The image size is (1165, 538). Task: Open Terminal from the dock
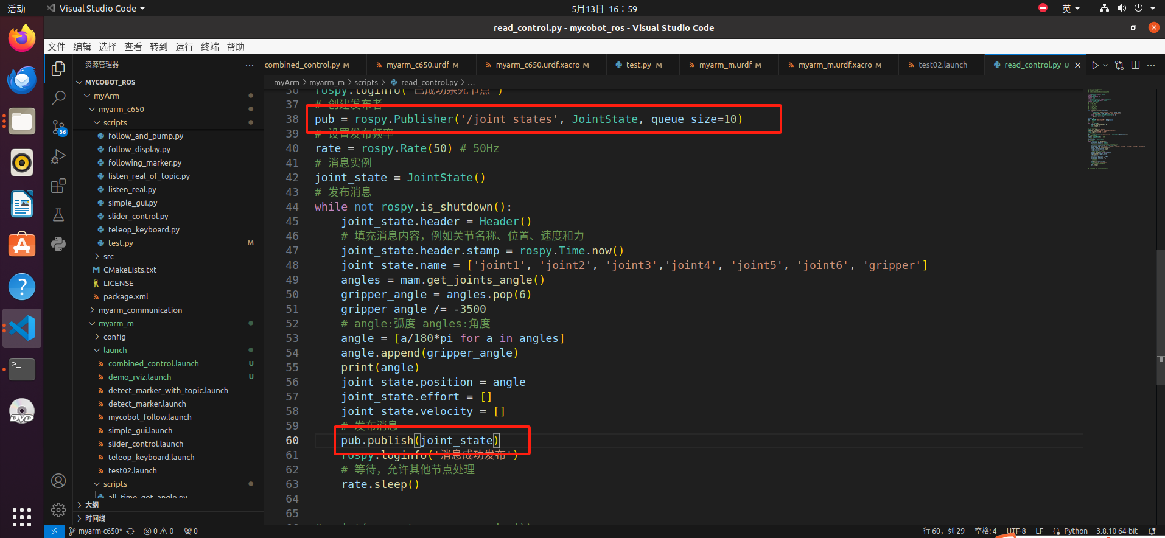[x=22, y=369]
